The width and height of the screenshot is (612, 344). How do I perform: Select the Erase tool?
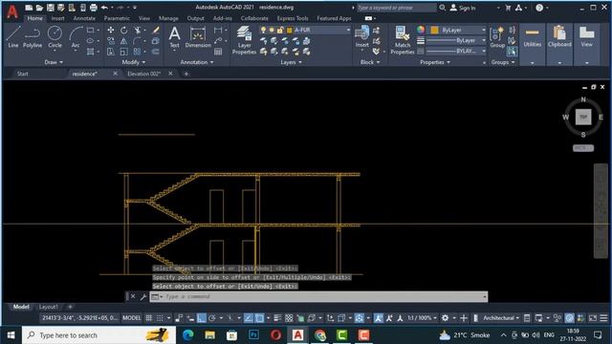click(x=156, y=30)
